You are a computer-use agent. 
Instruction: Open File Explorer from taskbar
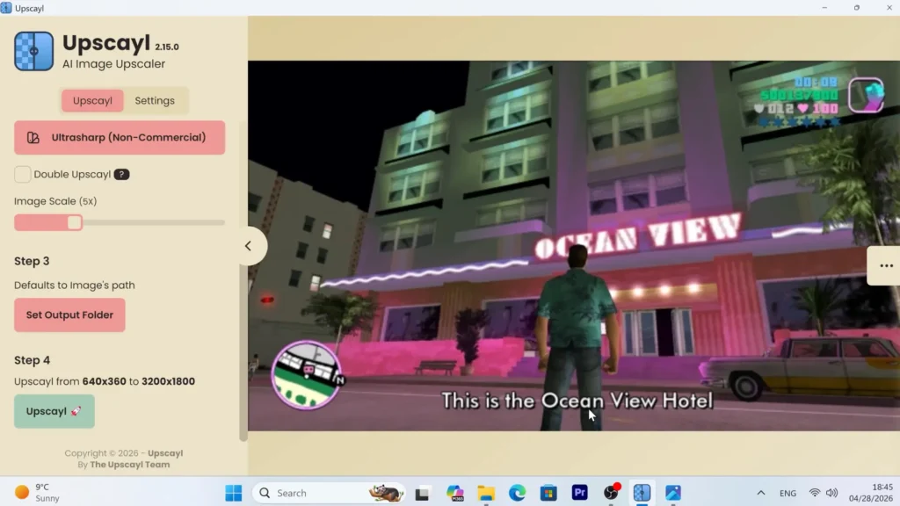[x=486, y=493]
